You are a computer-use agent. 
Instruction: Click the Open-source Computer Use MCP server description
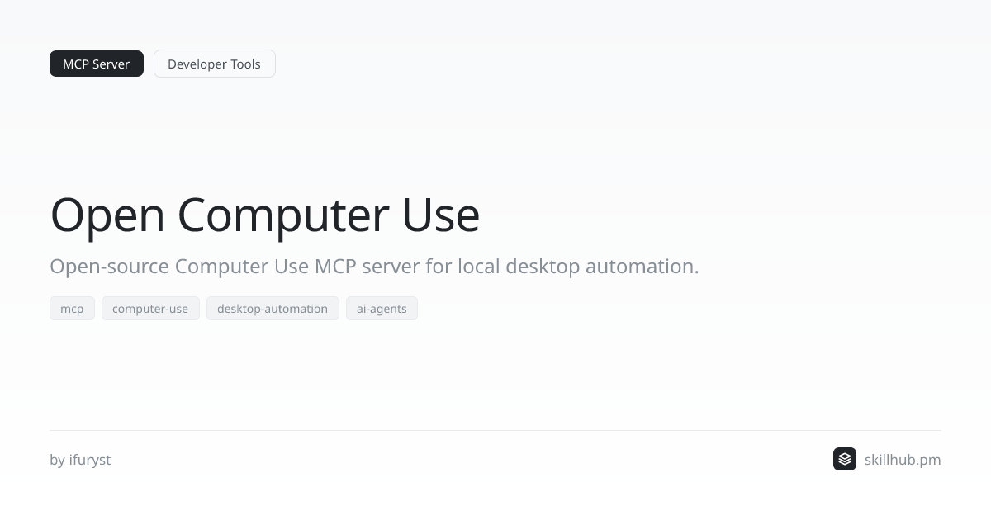tap(374, 267)
